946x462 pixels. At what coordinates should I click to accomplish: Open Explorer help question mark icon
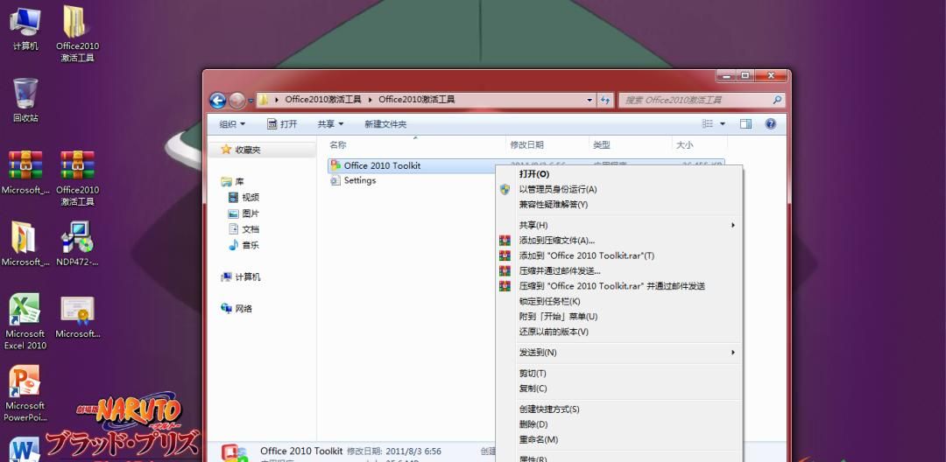coord(771,124)
